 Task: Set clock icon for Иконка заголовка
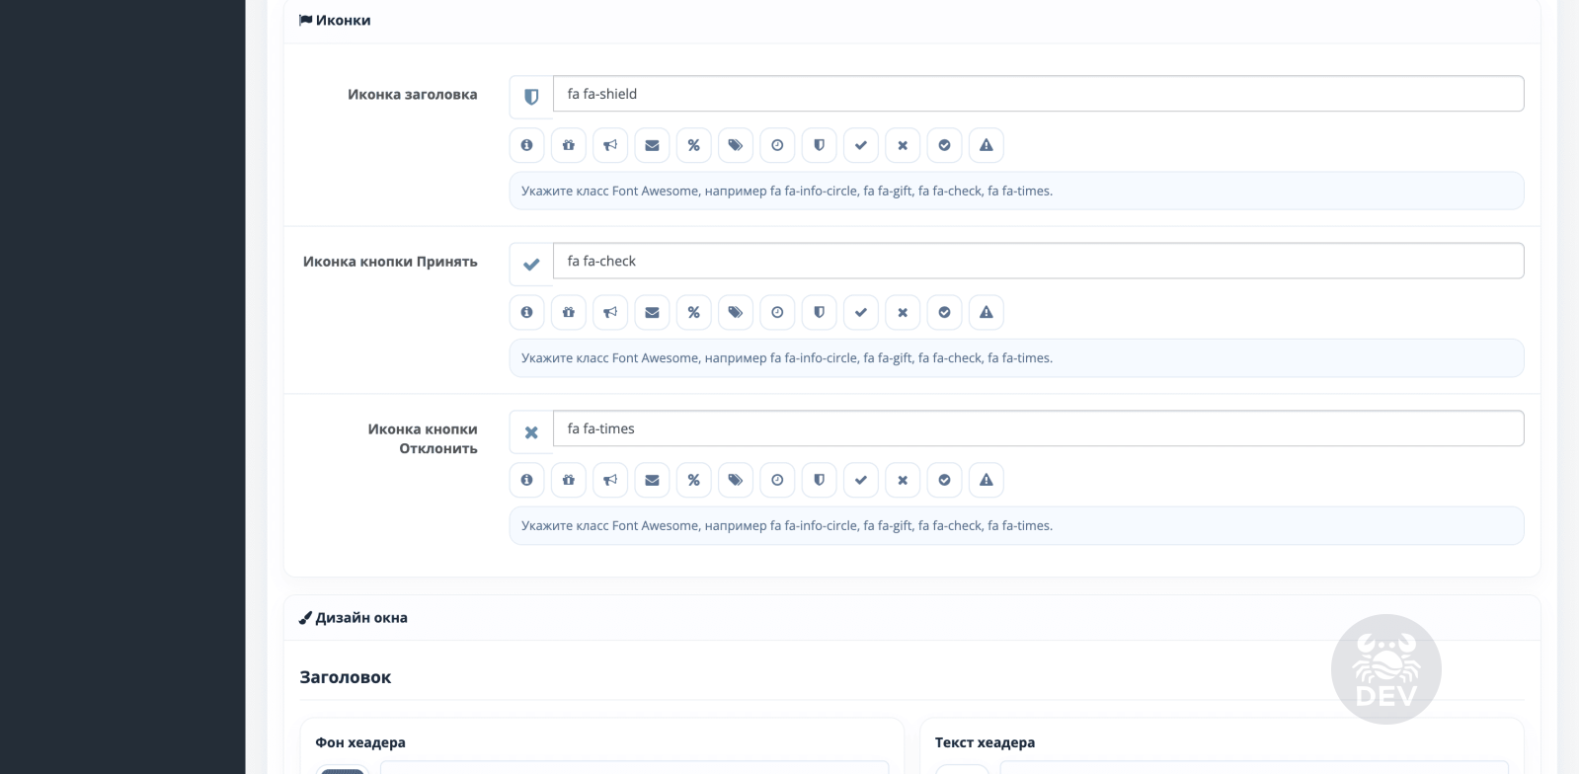777,145
